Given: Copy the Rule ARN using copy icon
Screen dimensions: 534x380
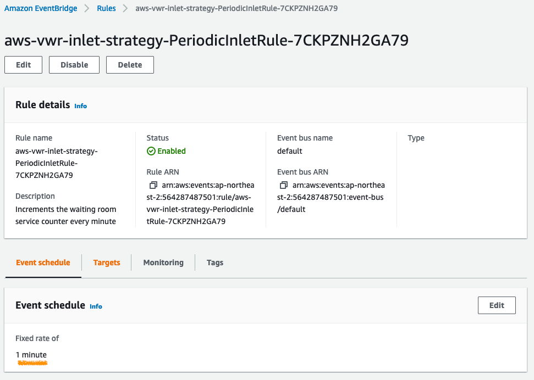Looking at the screenshot, I should [x=153, y=185].
